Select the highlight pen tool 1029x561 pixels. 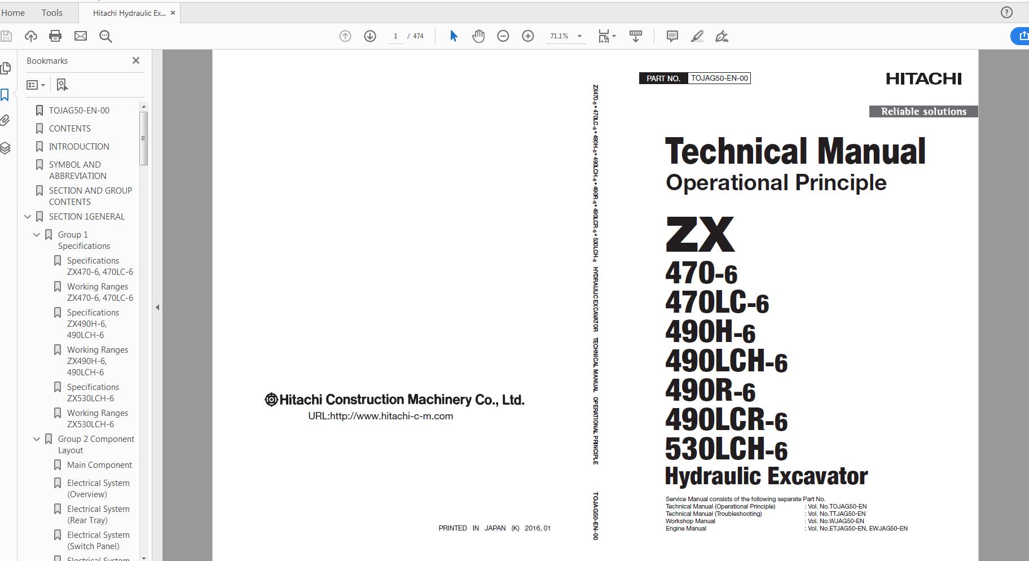pos(697,36)
